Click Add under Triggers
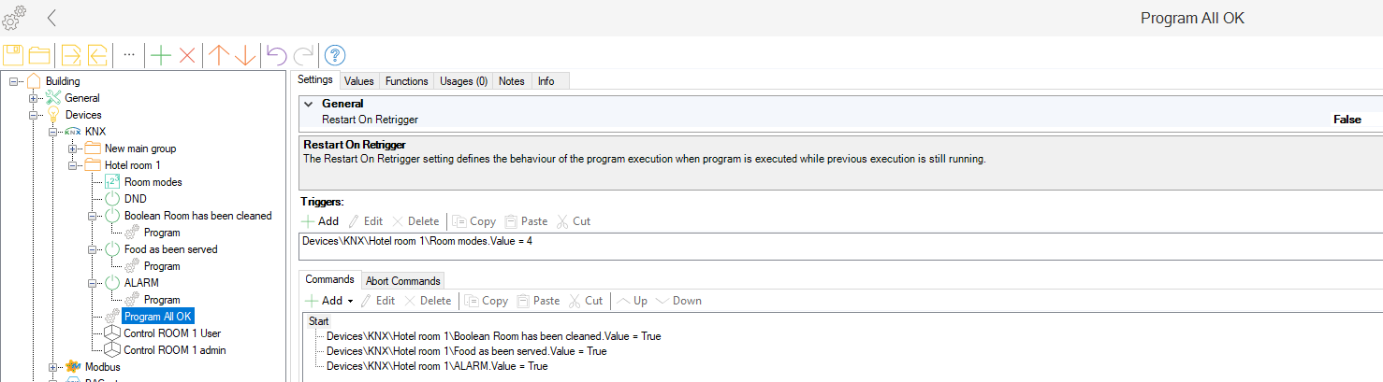Screen dimensions: 1383x382 (x=320, y=221)
